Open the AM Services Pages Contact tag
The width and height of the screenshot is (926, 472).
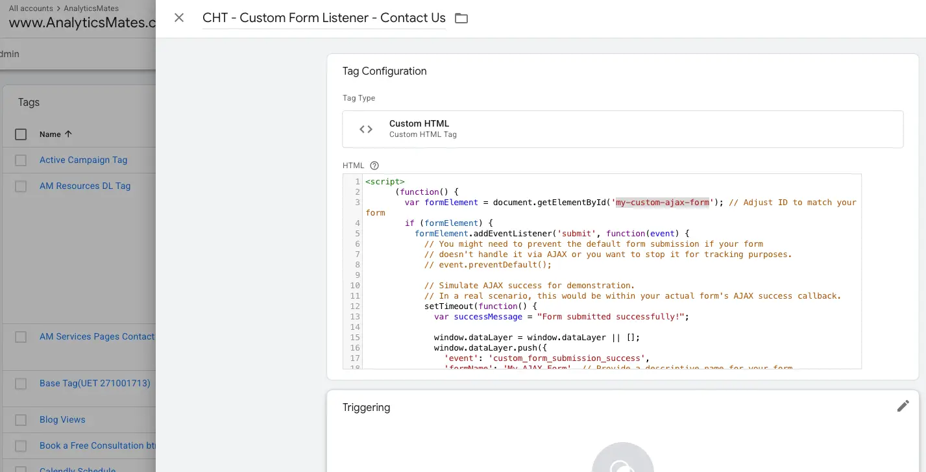click(x=97, y=336)
